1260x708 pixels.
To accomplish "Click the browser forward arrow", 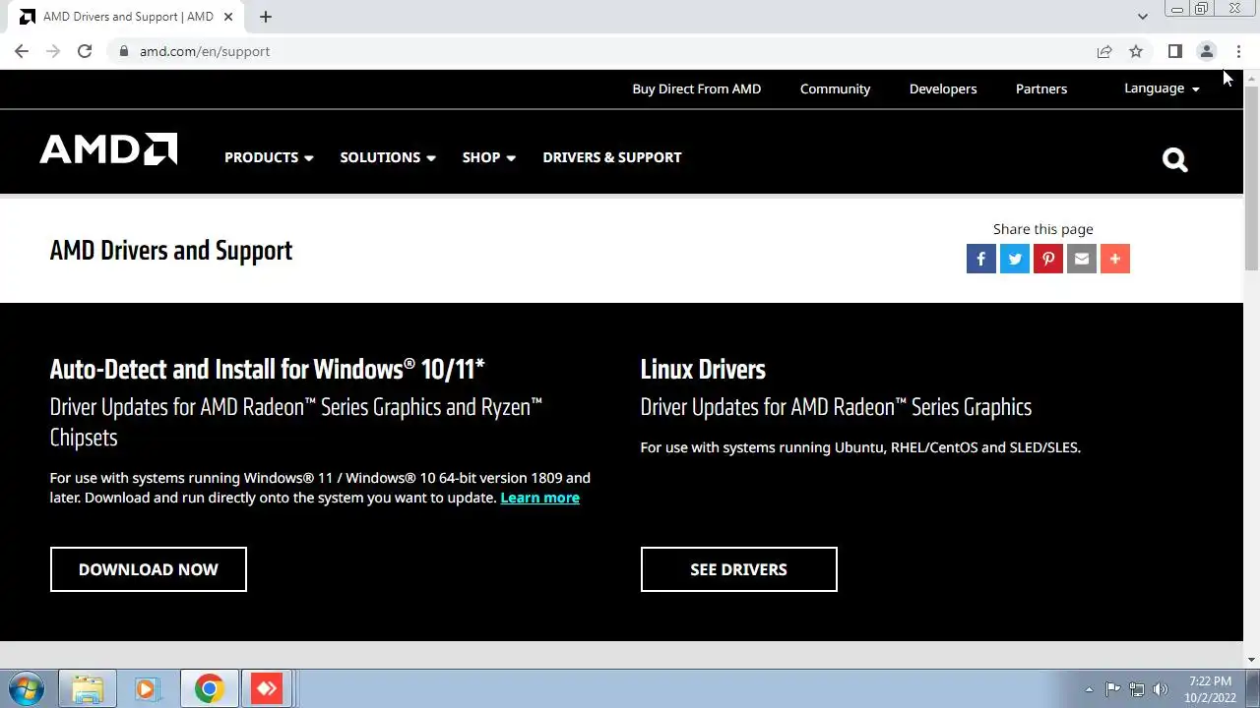I will [53, 51].
